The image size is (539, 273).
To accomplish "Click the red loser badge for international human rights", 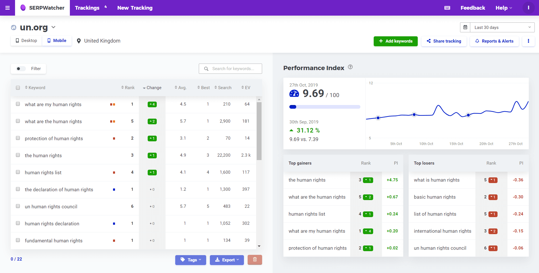I will click(493, 231).
